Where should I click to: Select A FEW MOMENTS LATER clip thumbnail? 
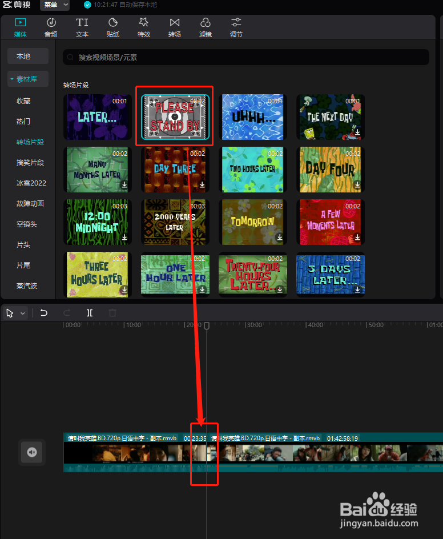(331, 222)
